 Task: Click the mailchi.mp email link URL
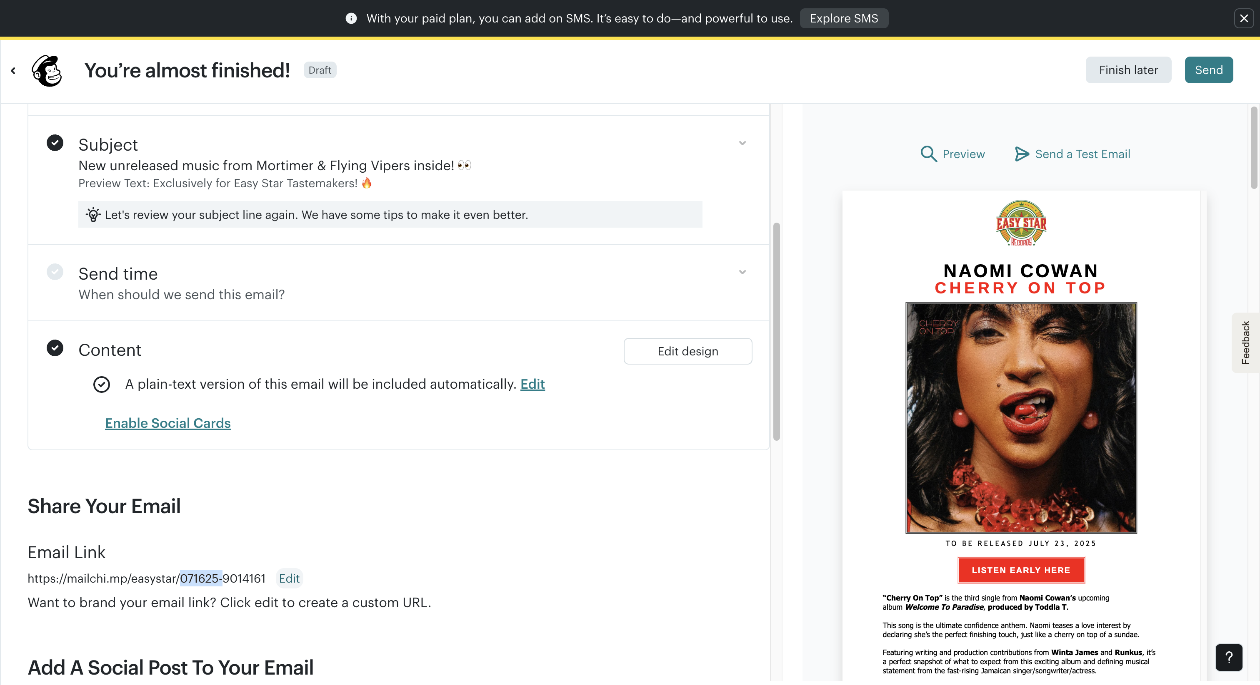pos(147,578)
